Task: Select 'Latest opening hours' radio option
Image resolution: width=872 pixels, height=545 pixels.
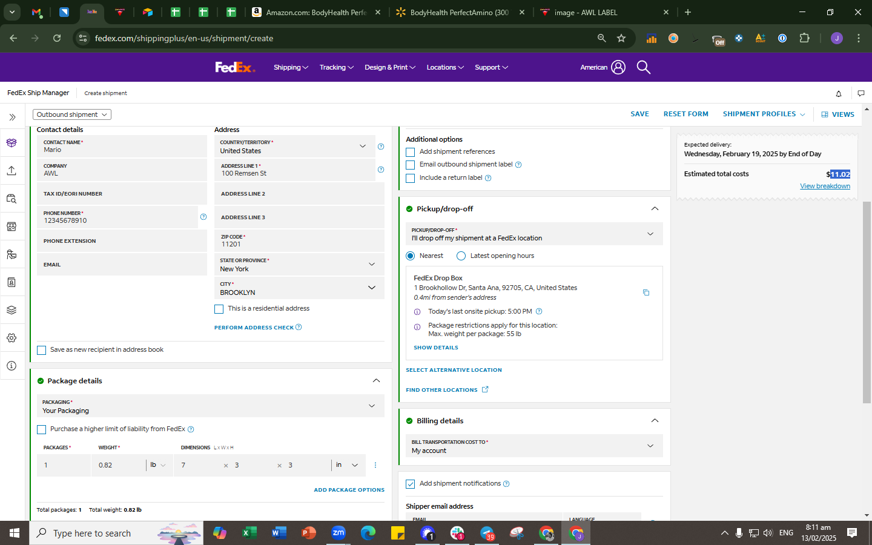Action: pyautogui.click(x=461, y=256)
